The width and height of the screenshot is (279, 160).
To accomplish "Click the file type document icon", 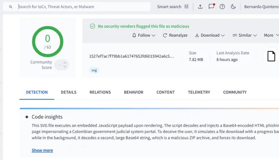I will coord(271,56).
